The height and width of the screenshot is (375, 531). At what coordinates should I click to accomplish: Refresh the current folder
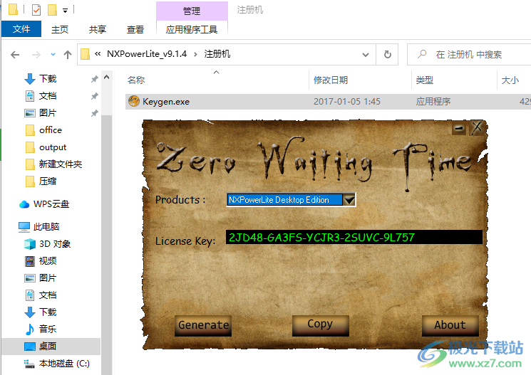point(388,55)
